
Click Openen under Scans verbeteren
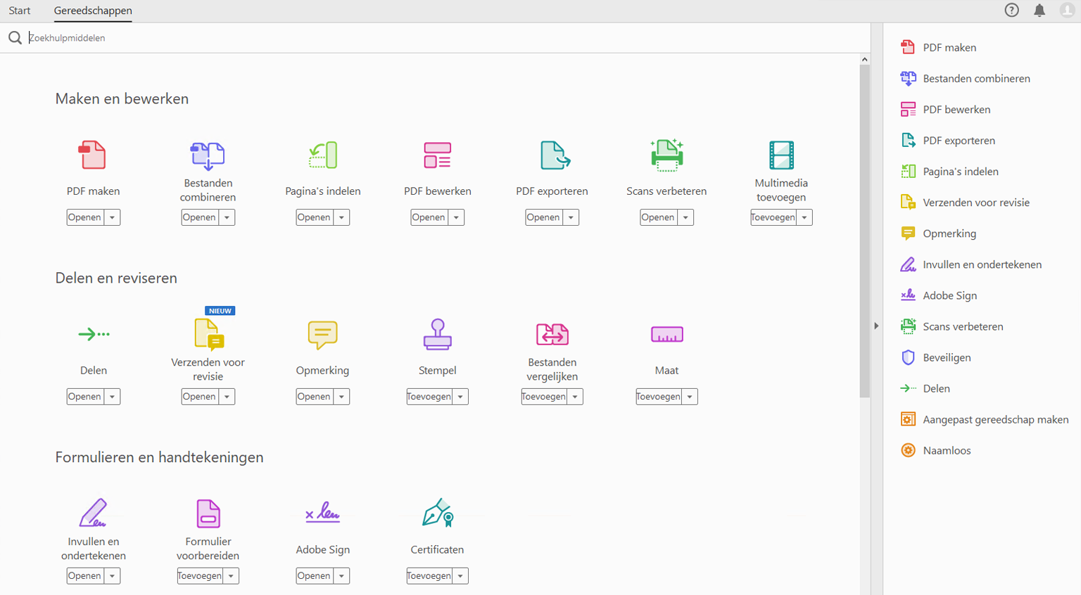coord(658,217)
